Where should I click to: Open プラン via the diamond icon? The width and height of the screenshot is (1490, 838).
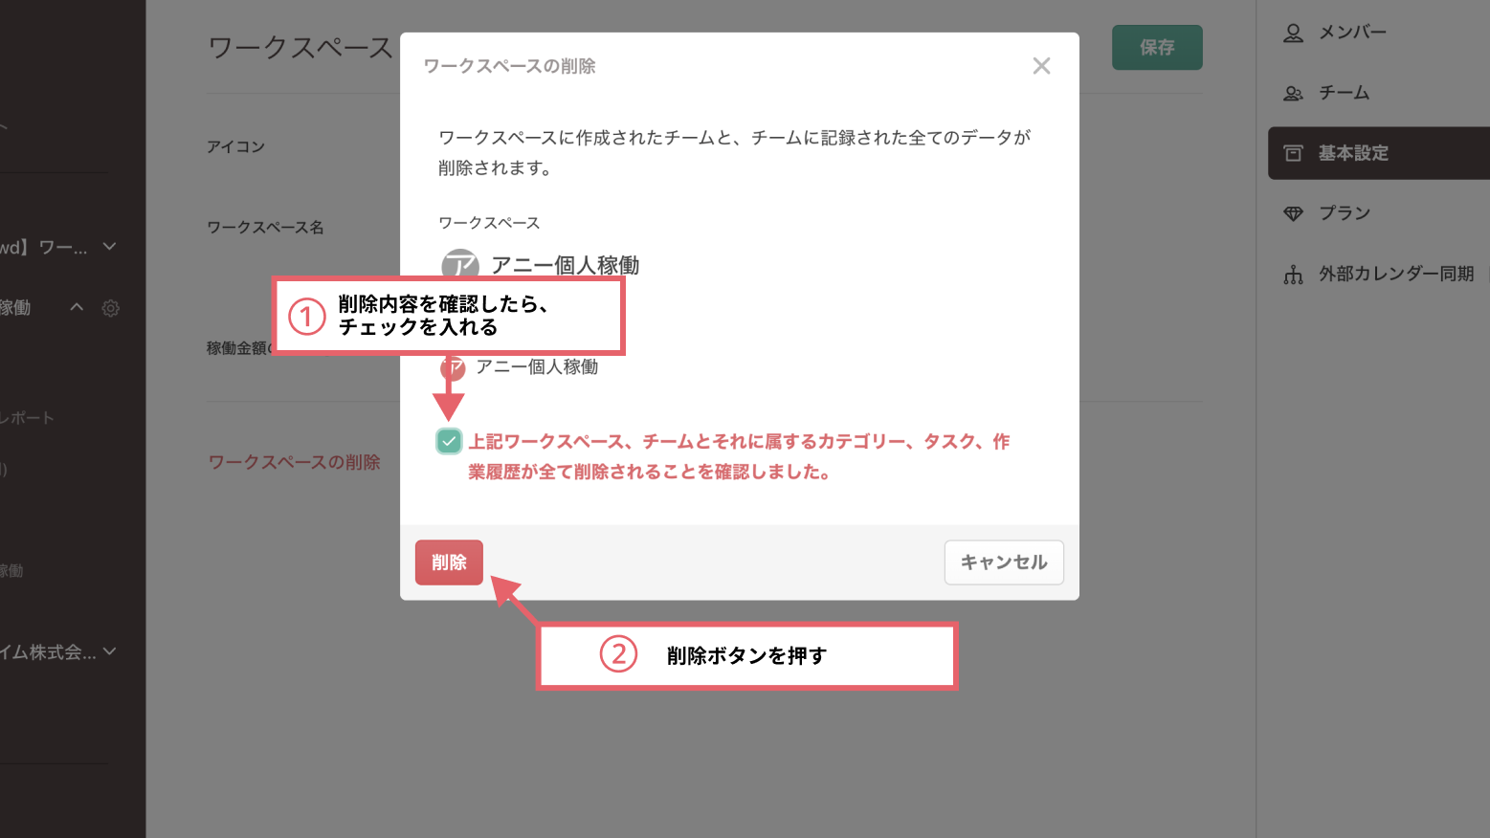click(x=1294, y=212)
